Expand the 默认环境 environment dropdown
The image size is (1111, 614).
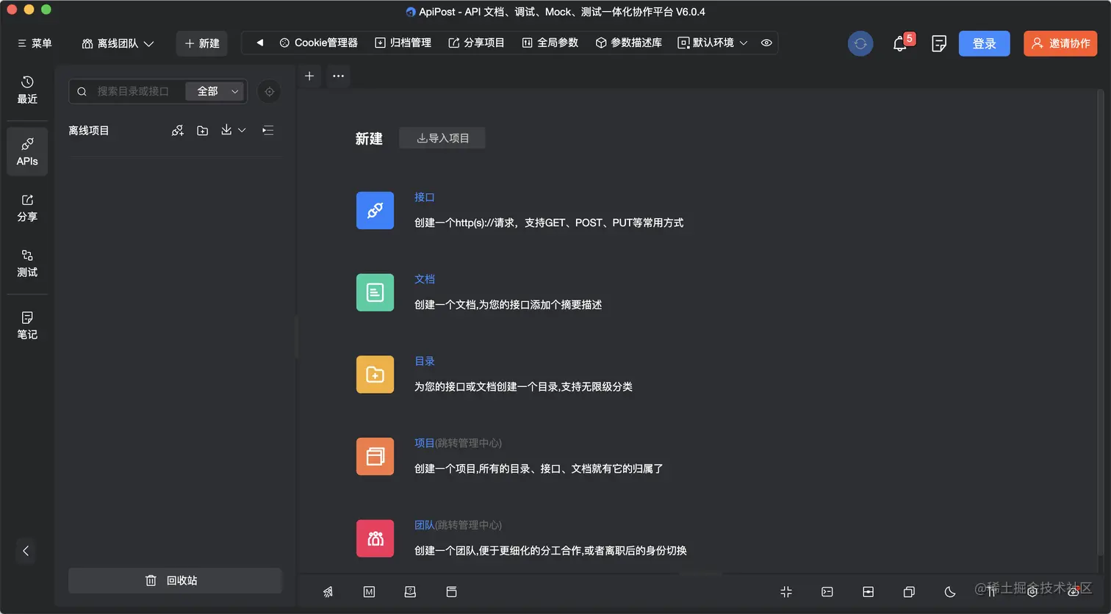(x=713, y=43)
